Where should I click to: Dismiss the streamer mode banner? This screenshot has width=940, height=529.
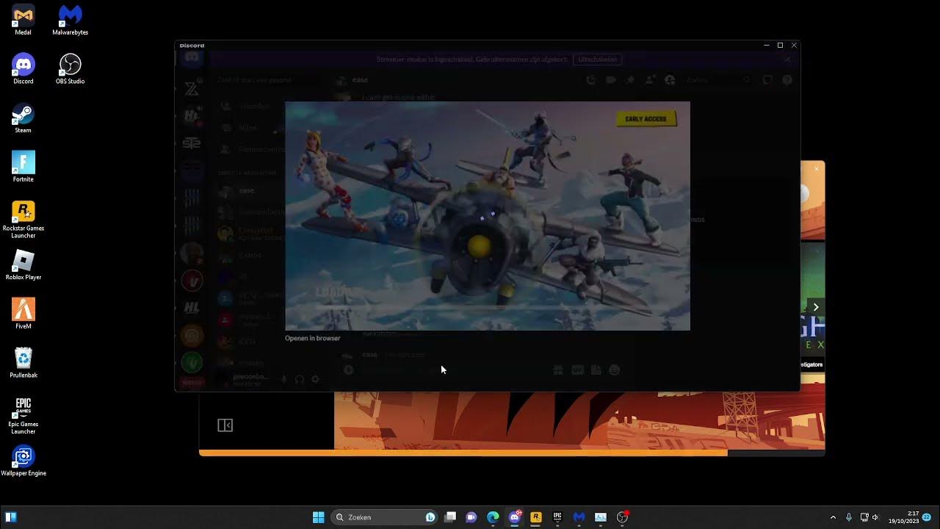(787, 60)
